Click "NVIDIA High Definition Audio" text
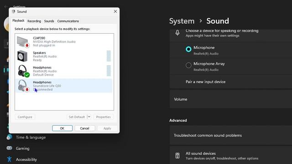This screenshot has height=164, width=292. (54, 41)
